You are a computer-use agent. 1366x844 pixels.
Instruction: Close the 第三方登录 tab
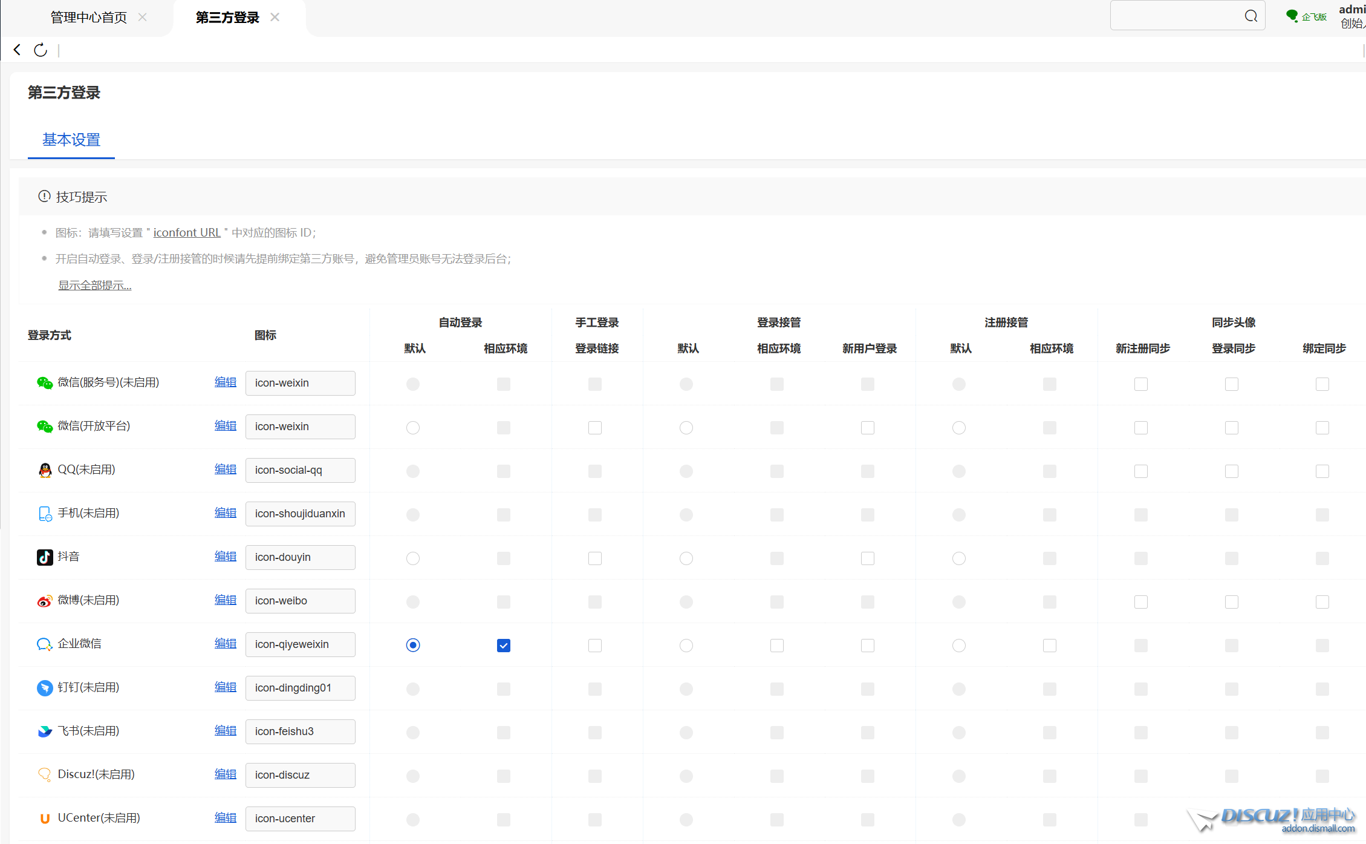(275, 17)
